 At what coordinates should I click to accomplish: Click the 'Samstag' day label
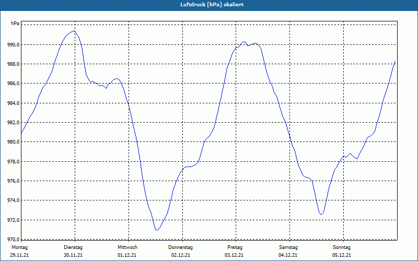(288, 247)
